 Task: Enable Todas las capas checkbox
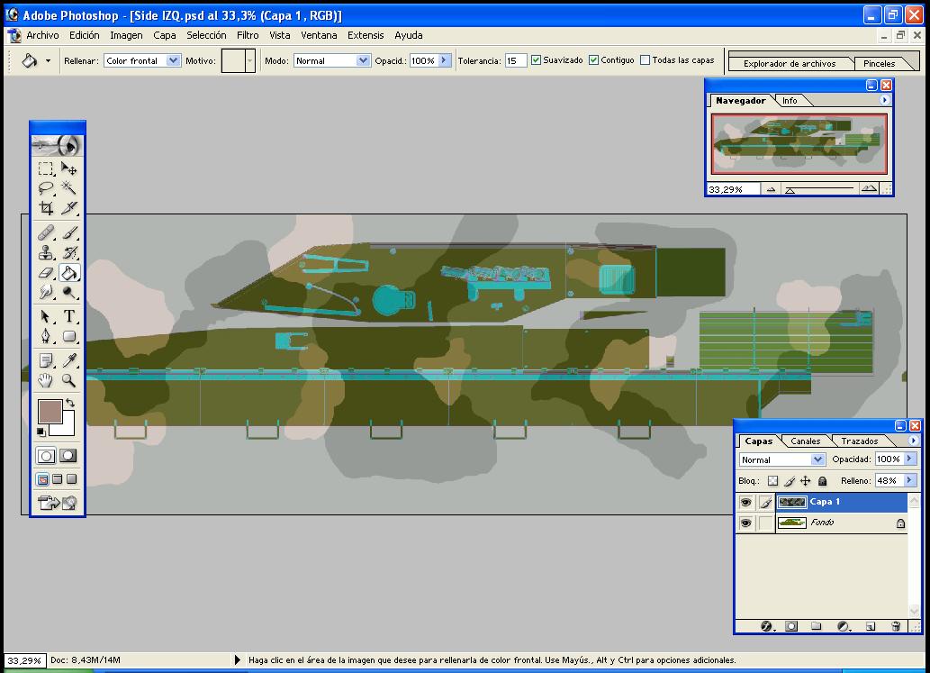coord(645,60)
